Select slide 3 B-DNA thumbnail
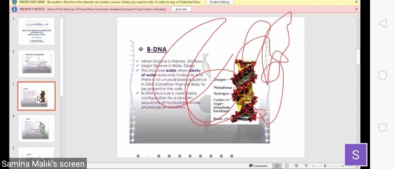395x169 pixels. click(36, 96)
